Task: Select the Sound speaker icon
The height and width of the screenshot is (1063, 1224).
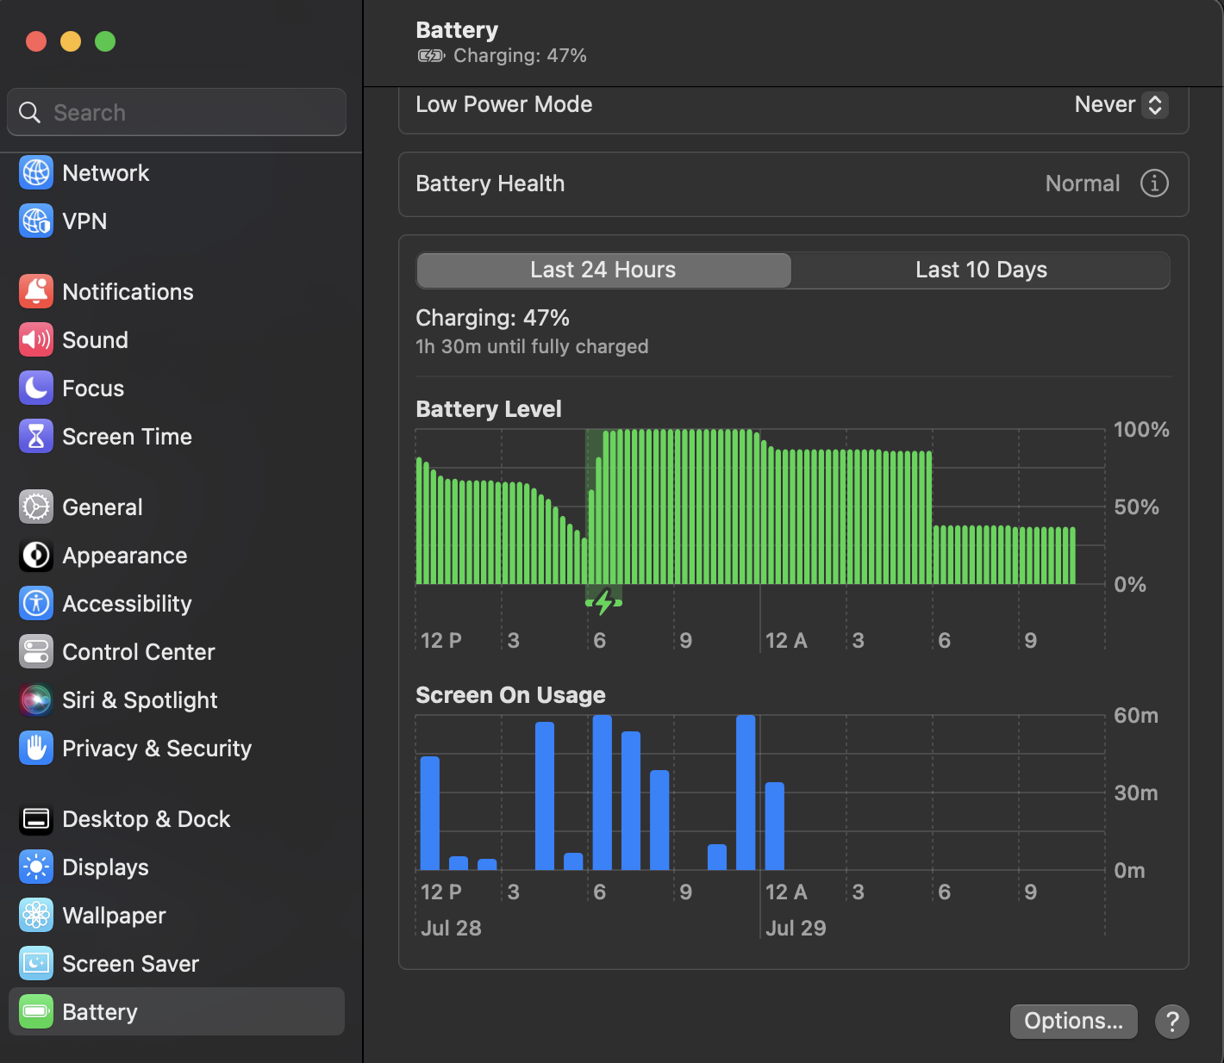Action: (x=36, y=340)
